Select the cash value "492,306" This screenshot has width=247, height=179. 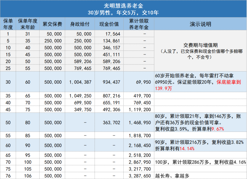(111, 110)
